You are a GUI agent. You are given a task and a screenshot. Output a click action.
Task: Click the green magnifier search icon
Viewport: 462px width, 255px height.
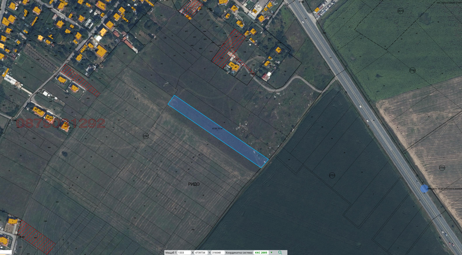click(x=280, y=252)
